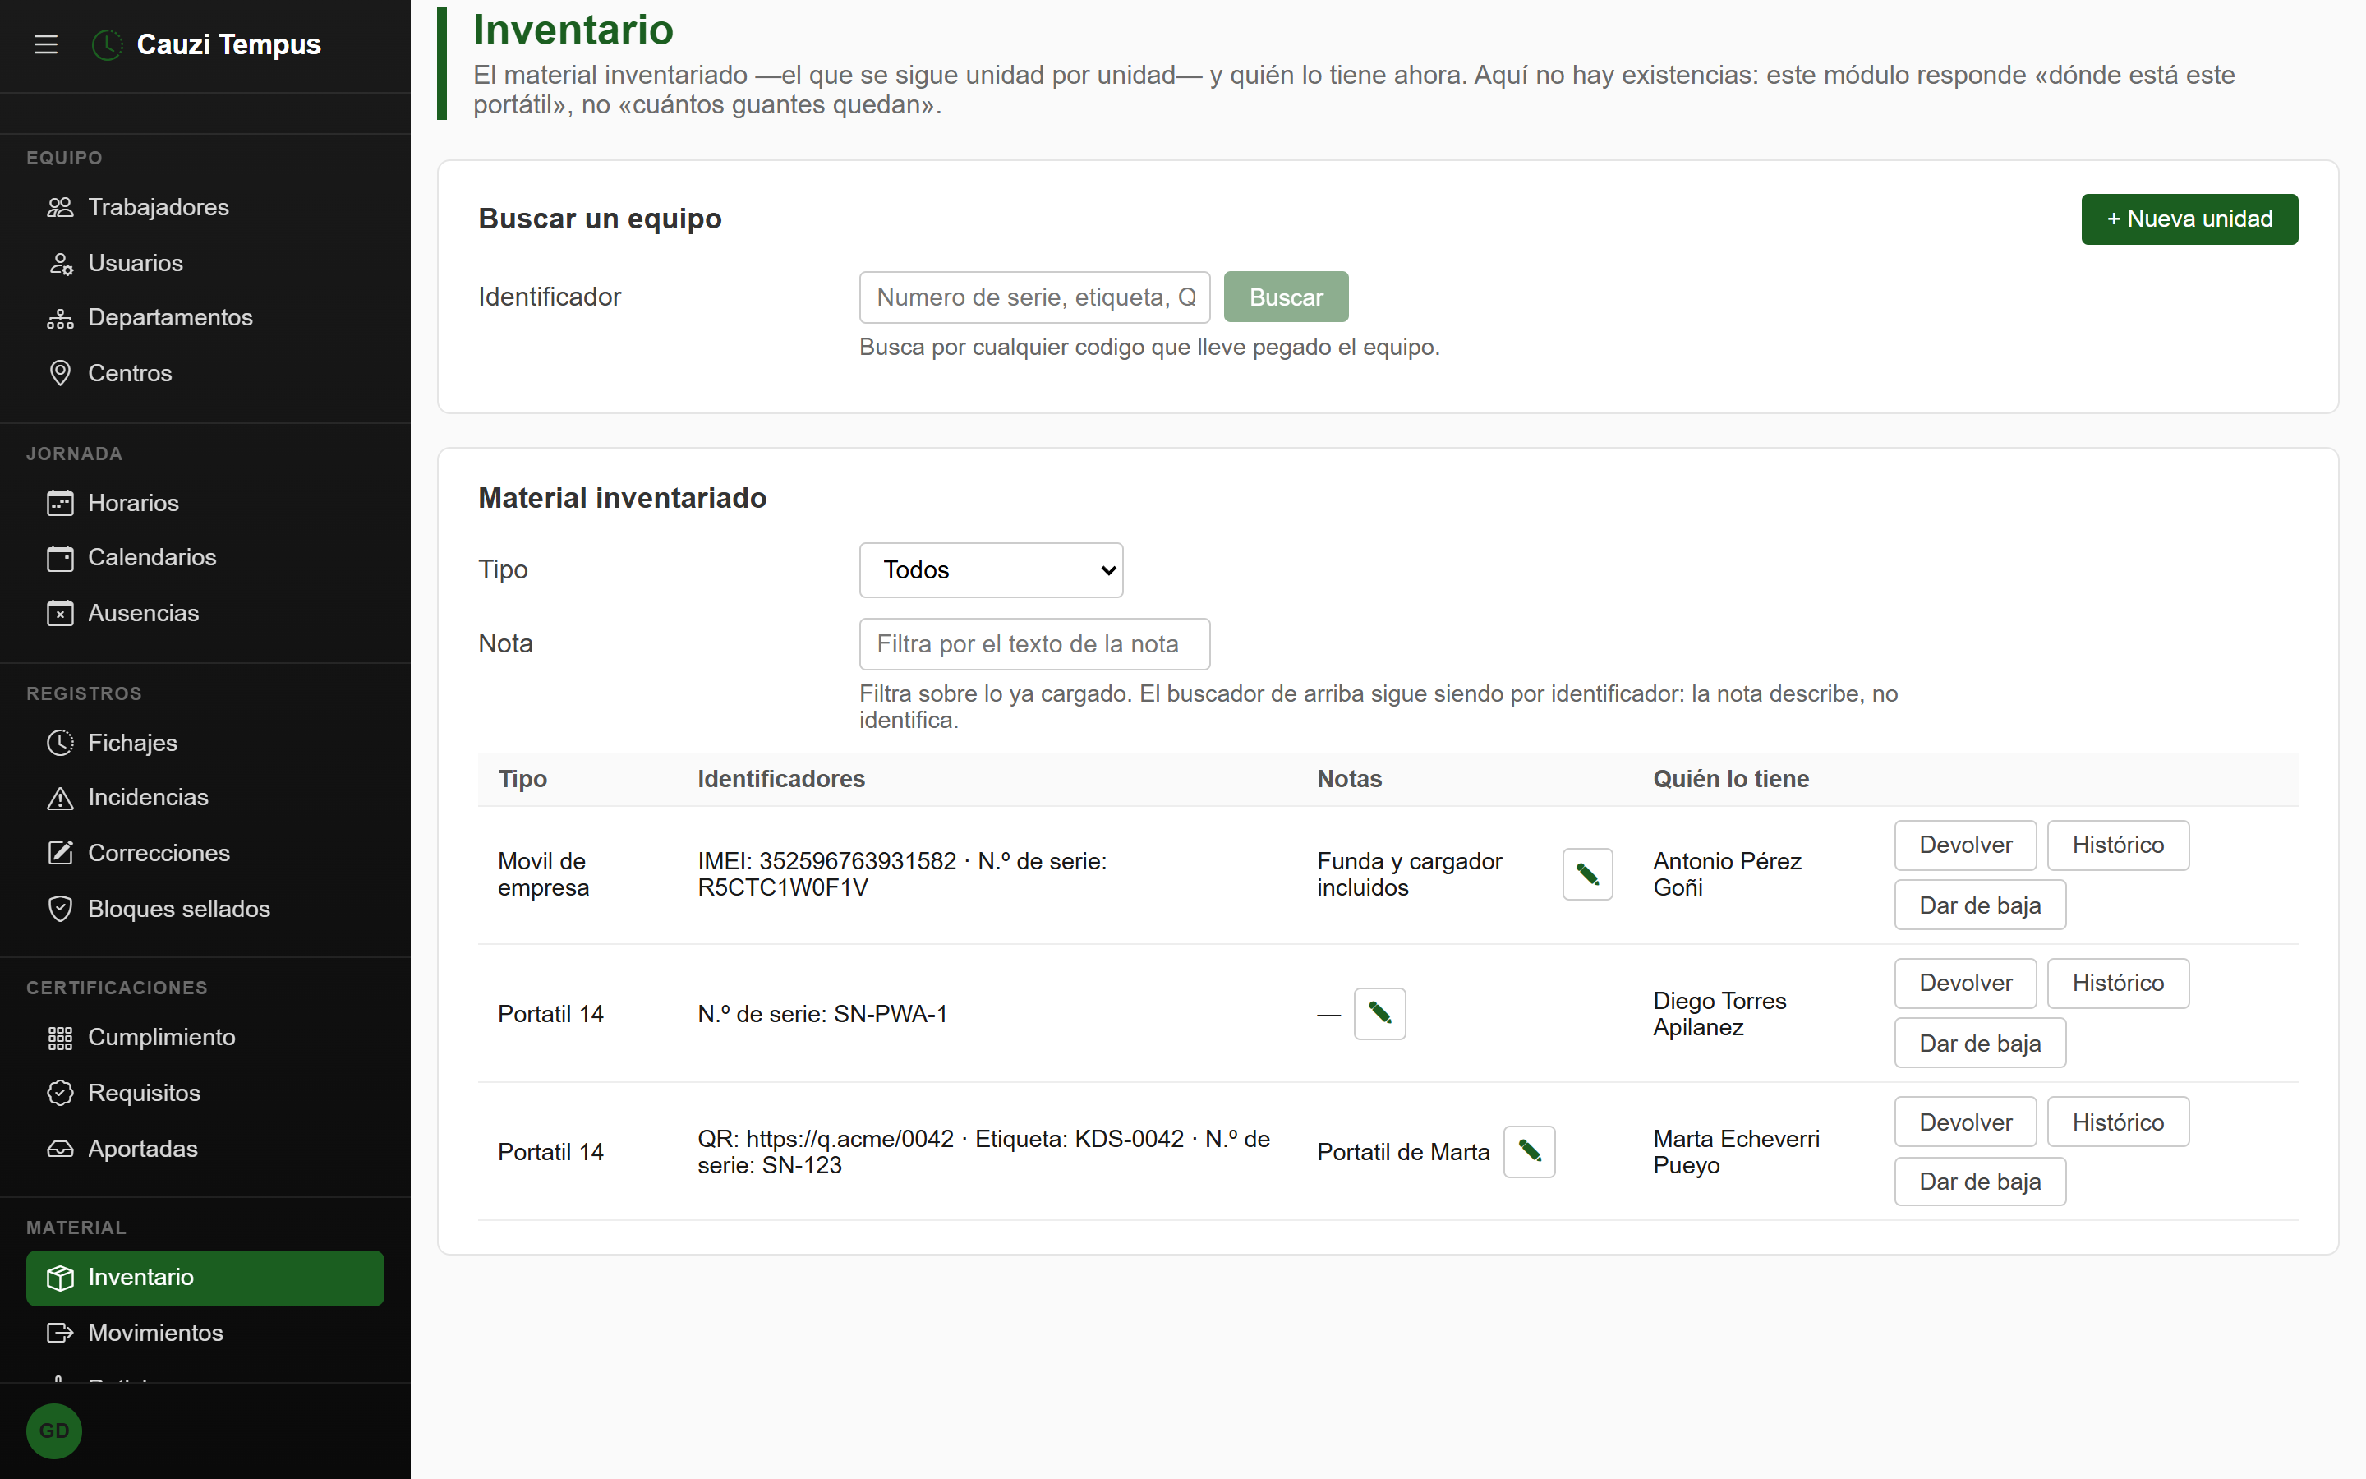The width and height of the screenshot is (2366, 1479).
Task: Edit note for Movil de empresa row
Action: coord(1588,874)
